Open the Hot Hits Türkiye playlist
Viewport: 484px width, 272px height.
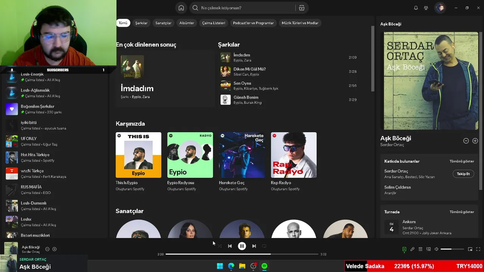(x=55, y=158)
